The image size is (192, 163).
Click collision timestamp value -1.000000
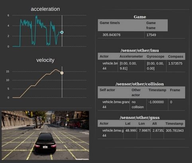pos(156,102)
